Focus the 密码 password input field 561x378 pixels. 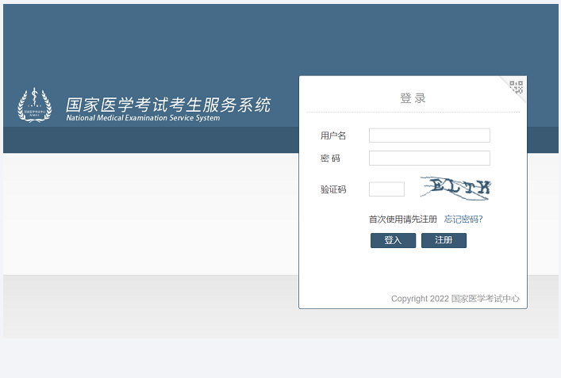(x=429, y=158)
